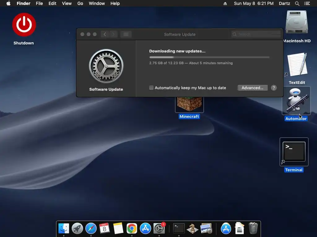Viewport: 317px width, 237px height.
Task: Select the Terminal desktop shortcut
Action: point(294,152)
